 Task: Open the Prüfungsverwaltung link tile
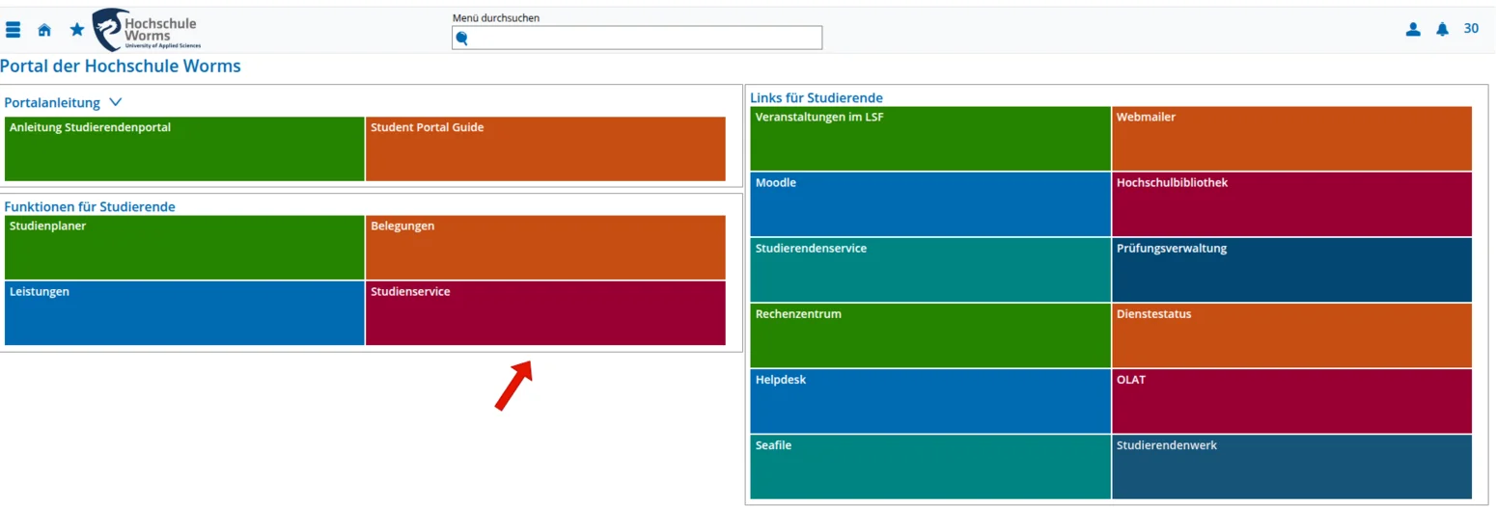[x=1292, y=269]
